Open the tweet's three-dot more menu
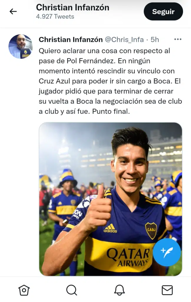191x302 pixels. point(178,39)
